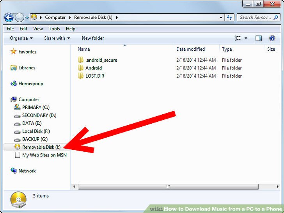
Task: Select PRIMARY (C:) drive label
Action: 35,107
